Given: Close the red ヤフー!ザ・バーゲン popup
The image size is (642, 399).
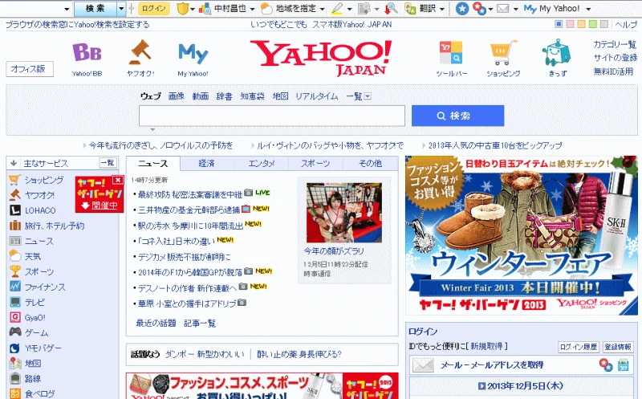Looking at the screenshot, I should click(x=118, y=180).
